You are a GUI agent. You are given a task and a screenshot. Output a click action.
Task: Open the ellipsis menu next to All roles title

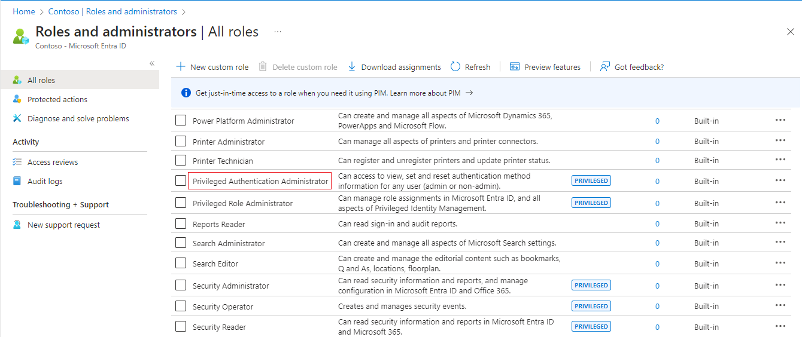pos(278,31)
